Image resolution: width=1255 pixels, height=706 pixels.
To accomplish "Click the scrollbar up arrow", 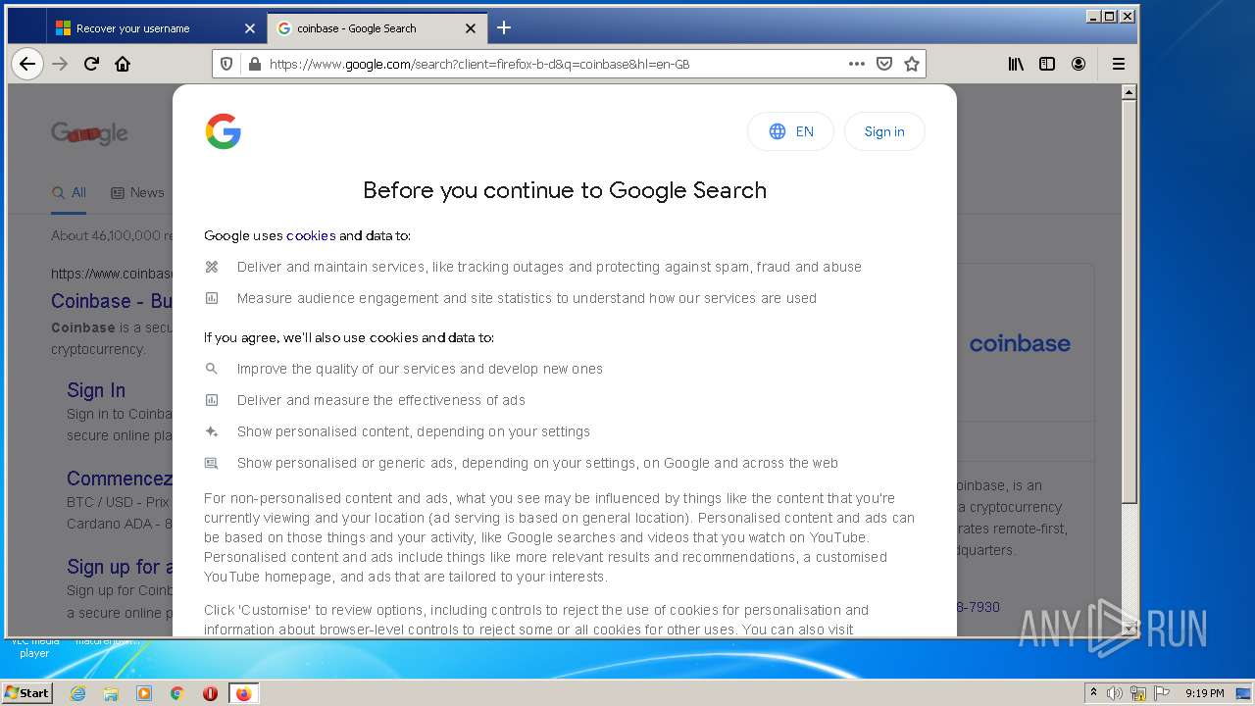I will click(x=1129, y=92).
